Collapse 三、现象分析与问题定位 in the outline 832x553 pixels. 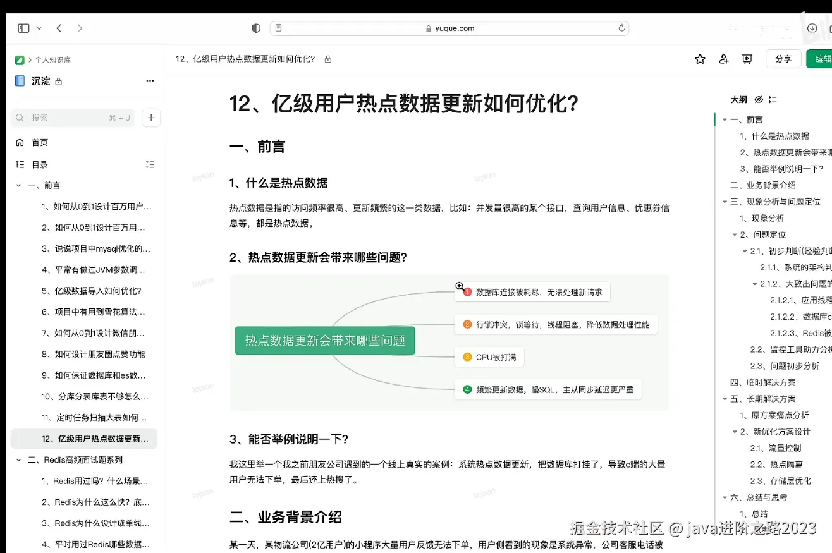pyautogui.click(x=725, y=201)
